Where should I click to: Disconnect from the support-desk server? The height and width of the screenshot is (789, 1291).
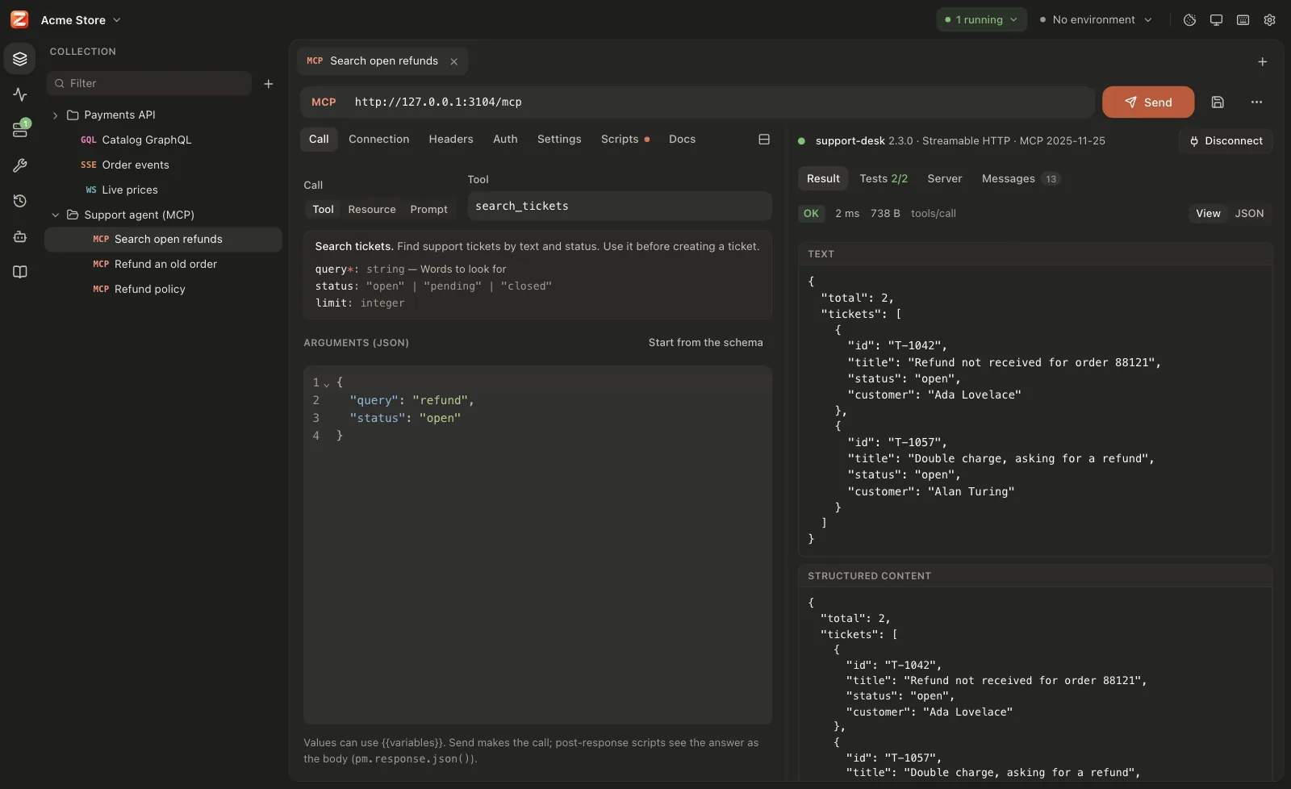coord(1226,141)
